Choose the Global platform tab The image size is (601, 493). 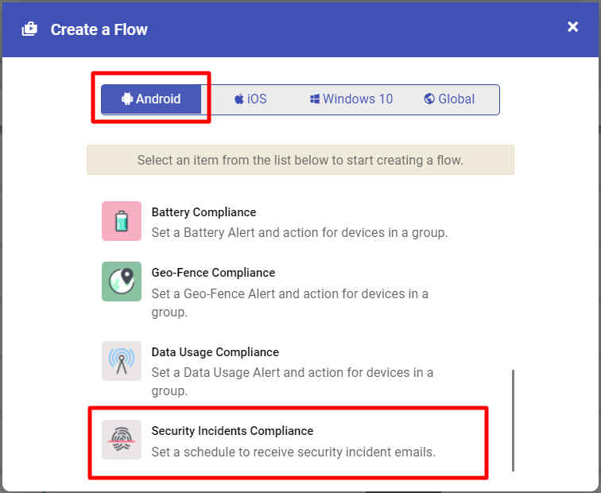click(x=450, y=99)
